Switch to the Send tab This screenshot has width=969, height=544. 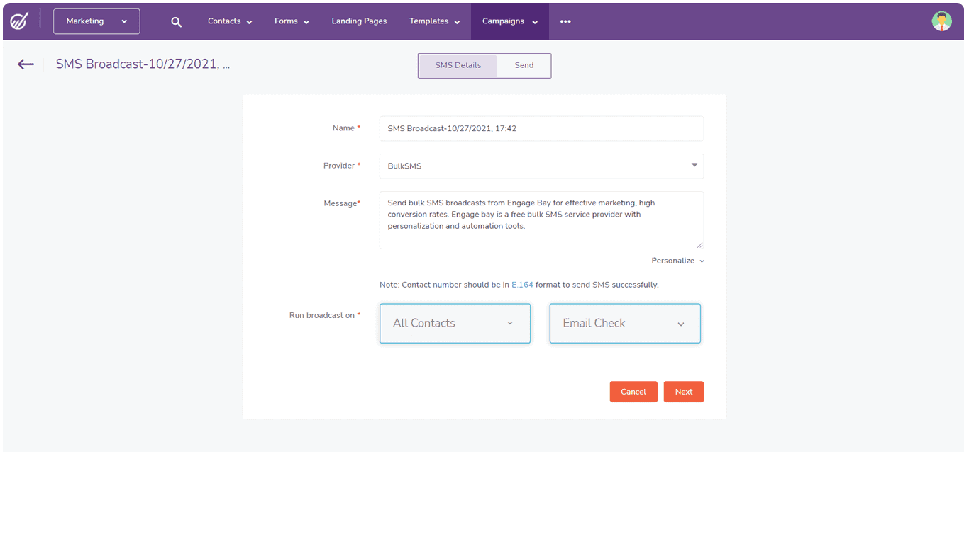point(524,64)
